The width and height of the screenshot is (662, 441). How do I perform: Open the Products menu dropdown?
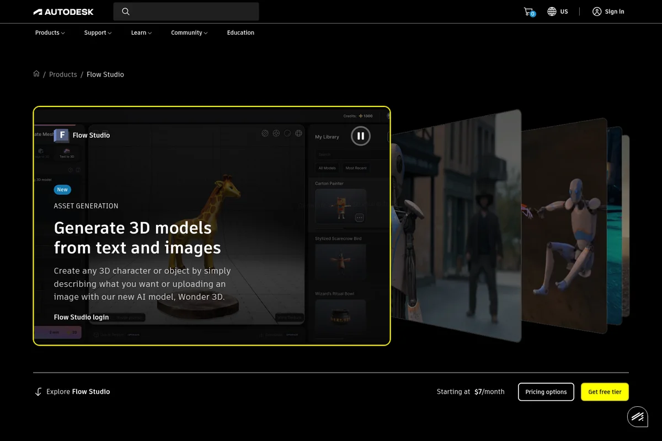pyautogui.click(x=49, y=33)
